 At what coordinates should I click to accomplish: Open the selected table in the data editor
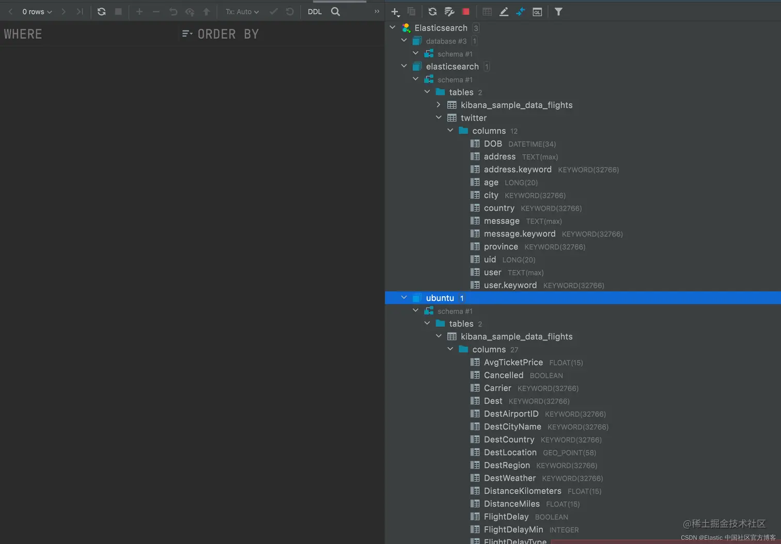(486, 11)
